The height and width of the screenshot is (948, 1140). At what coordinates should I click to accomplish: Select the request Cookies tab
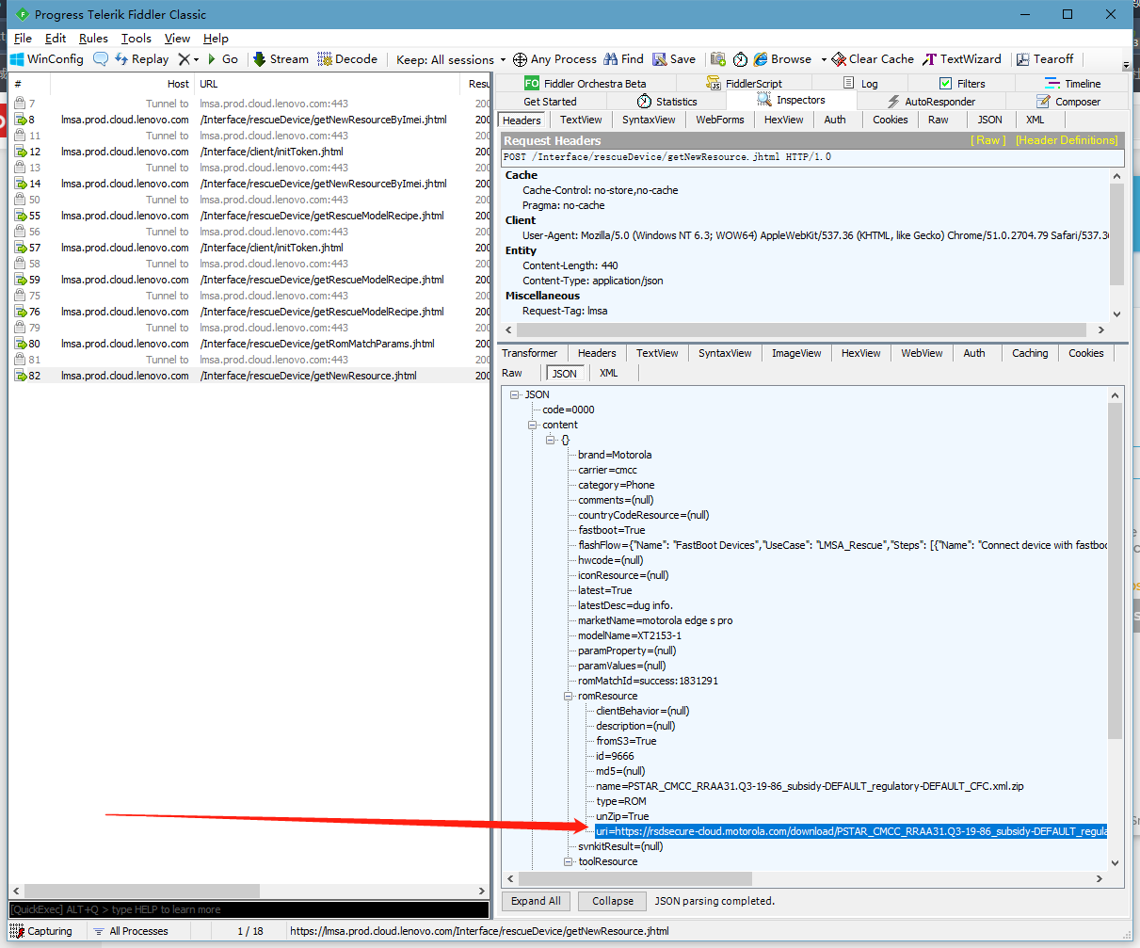click(x=890, y=120)
